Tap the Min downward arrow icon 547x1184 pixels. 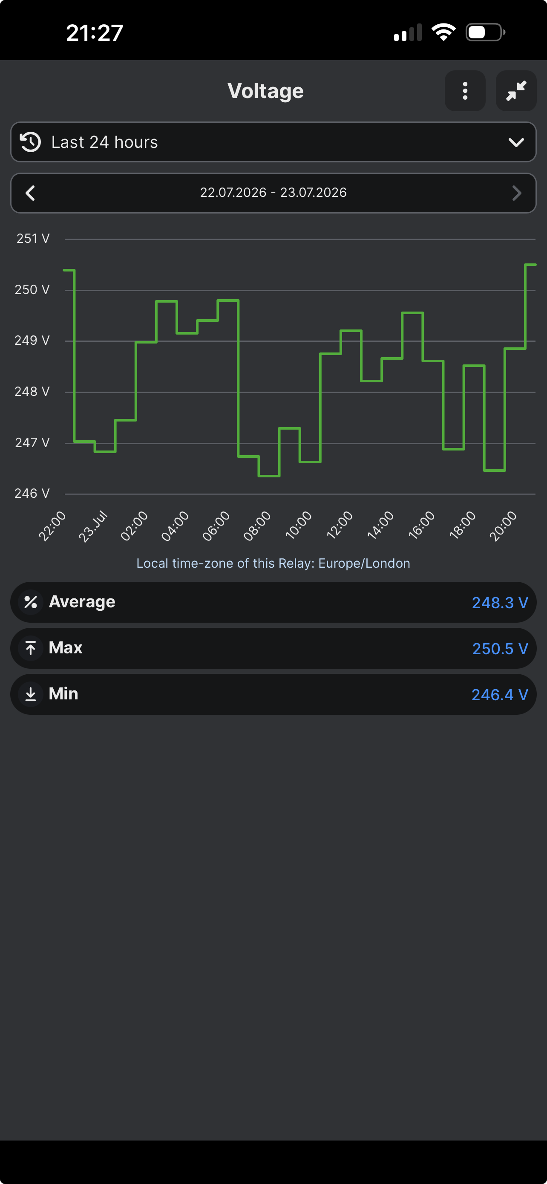[31, 693]
